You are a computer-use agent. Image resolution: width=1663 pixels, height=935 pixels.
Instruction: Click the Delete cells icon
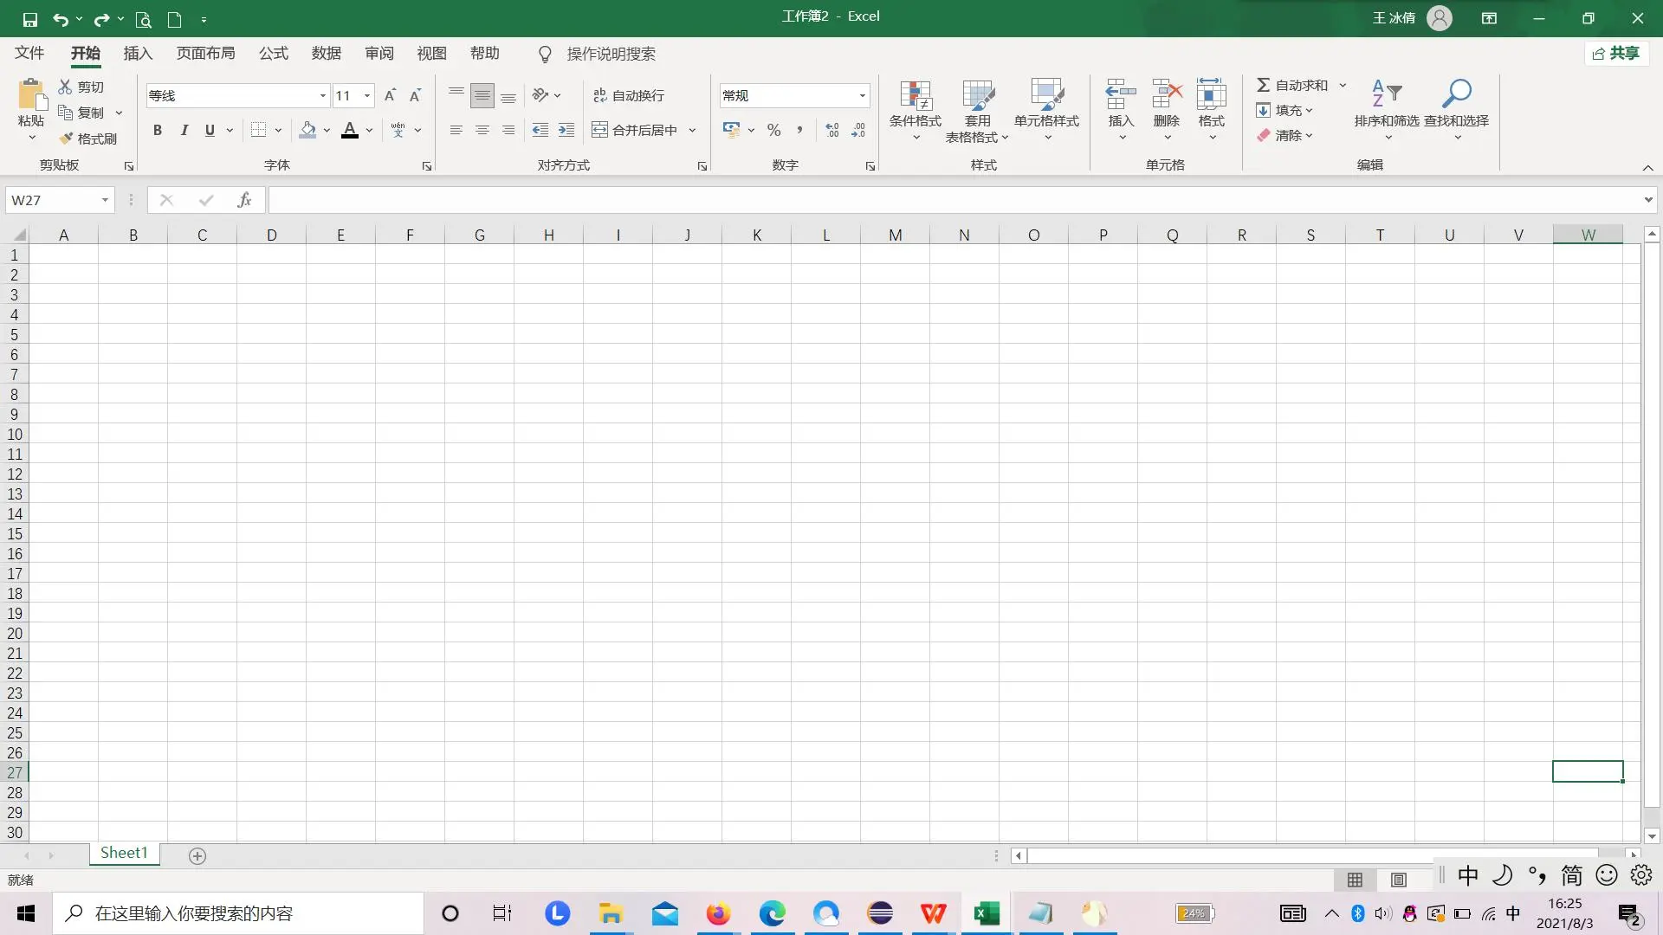click(x=1166, y=93)
